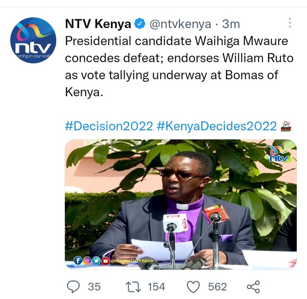Click the blue verified badge
Viewport: 307px width, 299px height.
[x=139, y=24]
